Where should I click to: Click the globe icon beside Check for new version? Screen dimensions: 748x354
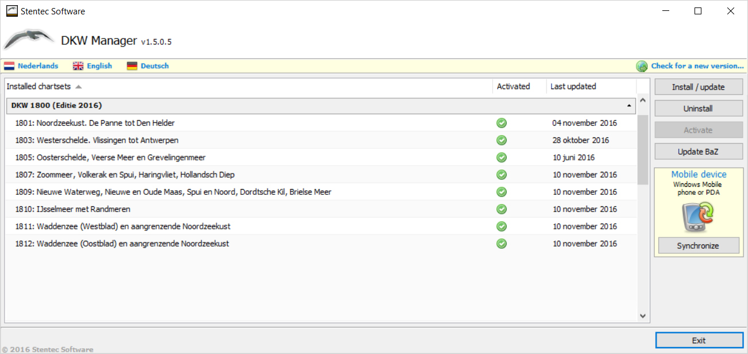642,66
